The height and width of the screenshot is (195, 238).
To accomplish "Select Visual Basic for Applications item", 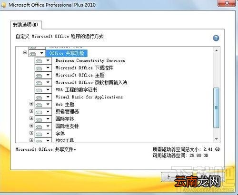I will coord(89,97).
